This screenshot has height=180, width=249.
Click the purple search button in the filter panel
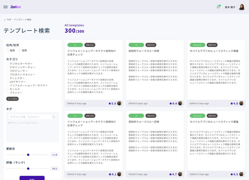[x=32, y=178]
